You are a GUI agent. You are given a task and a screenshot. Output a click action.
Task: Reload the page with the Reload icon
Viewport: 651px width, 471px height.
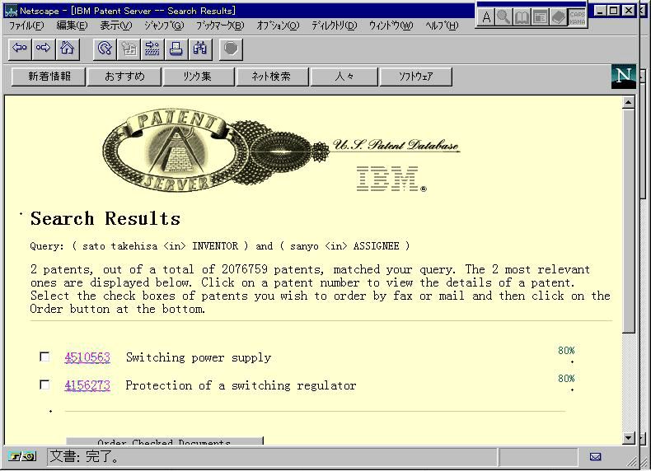105,49
